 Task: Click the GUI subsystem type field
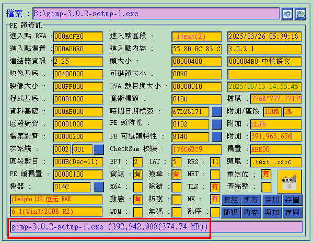[83, 149]
